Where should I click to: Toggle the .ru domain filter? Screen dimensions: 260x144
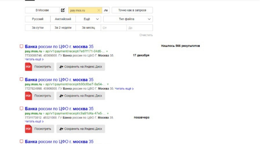106,10
